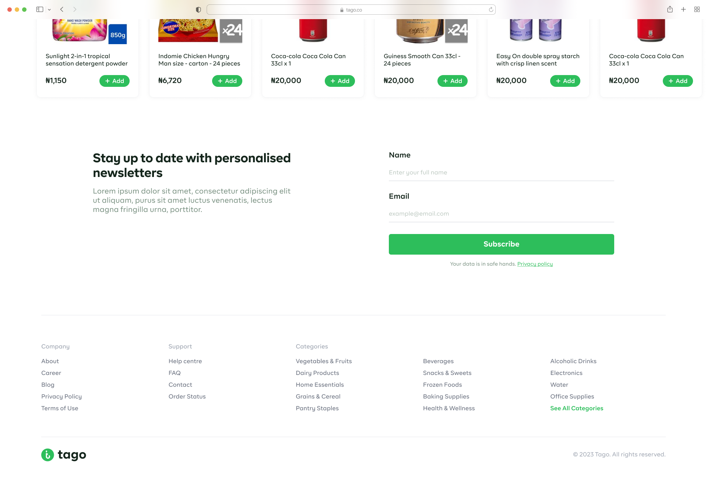Open the sidebar dropdown chevron
The width and height of the screenshot is (707, 482).
(49, 10)
